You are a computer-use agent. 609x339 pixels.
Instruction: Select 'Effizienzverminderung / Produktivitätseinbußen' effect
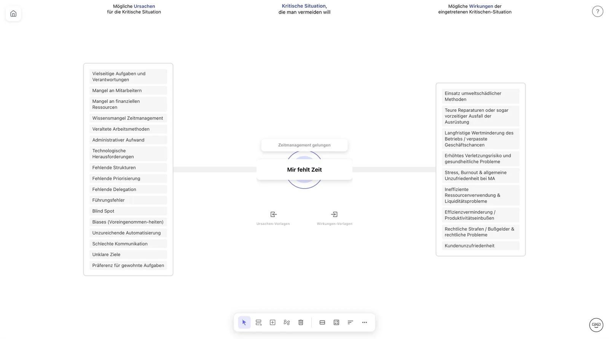[x=481, y=215]
